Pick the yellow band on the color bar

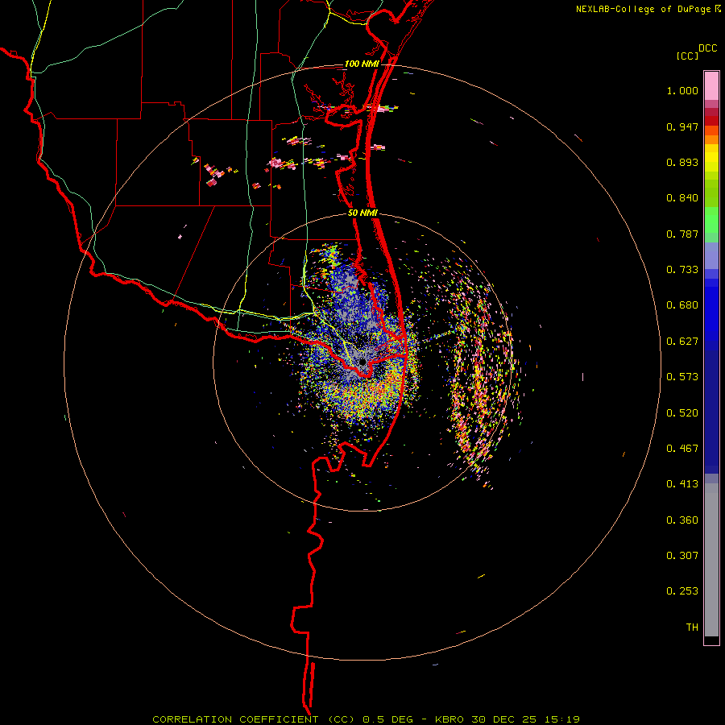(x=711, y=161)
